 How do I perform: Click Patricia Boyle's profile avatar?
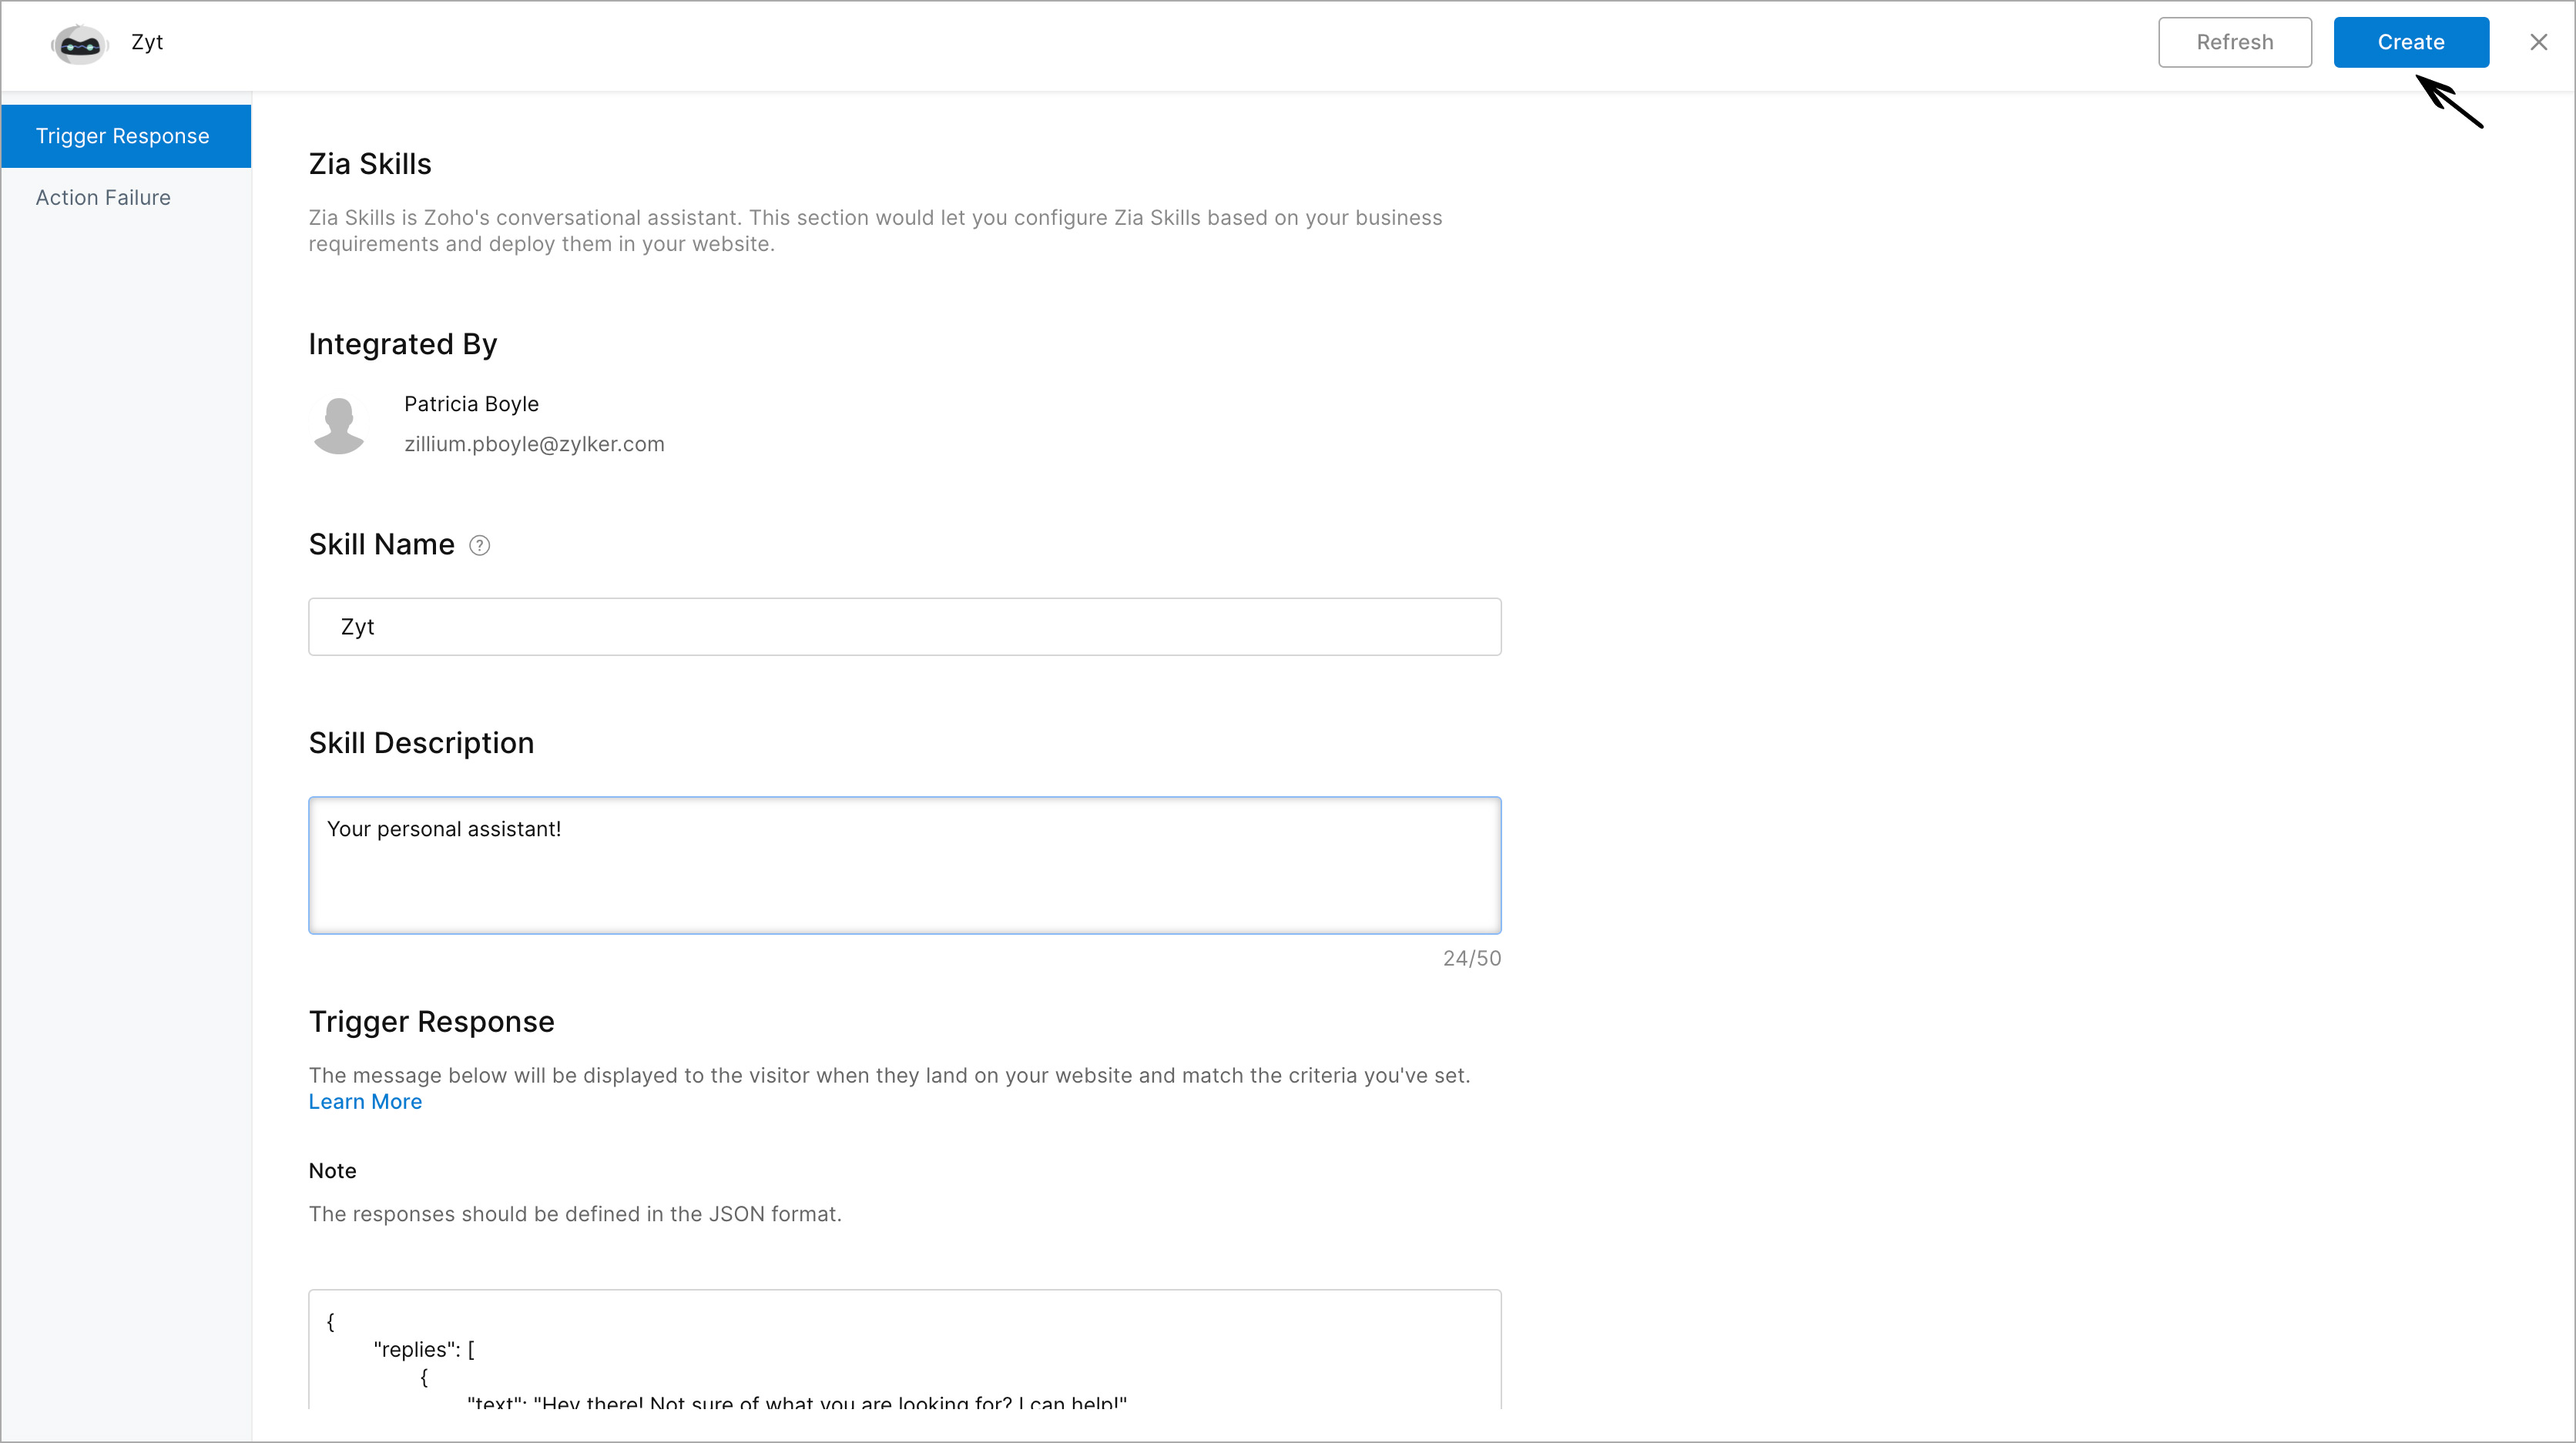pyautogui.click(x=339, y=425)
